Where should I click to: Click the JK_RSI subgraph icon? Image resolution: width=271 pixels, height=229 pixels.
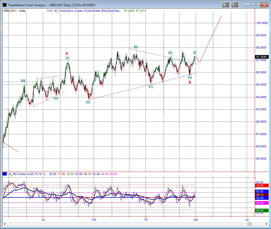pyautogui.click(x=5, y=174)
